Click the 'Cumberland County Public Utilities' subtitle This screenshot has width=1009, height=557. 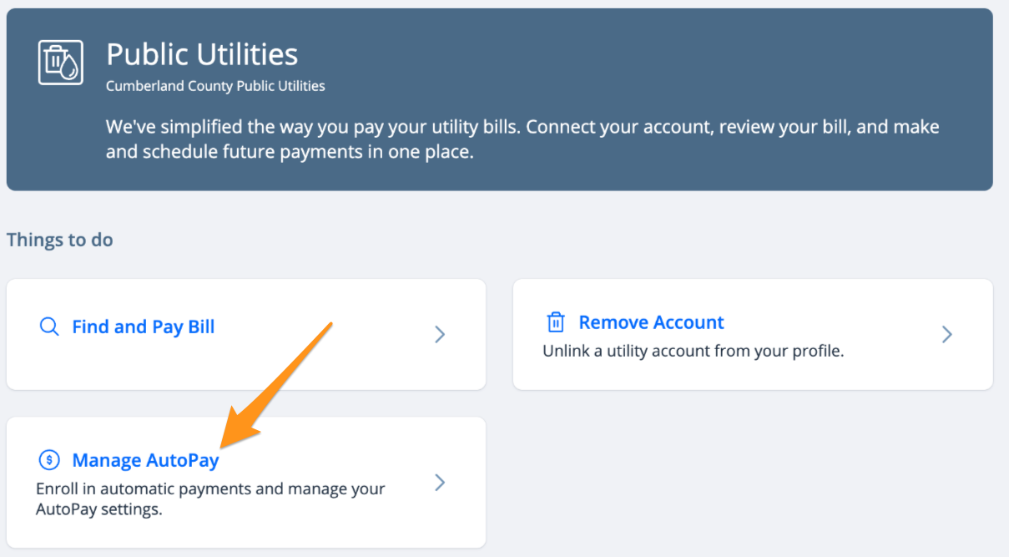(215, 86)
